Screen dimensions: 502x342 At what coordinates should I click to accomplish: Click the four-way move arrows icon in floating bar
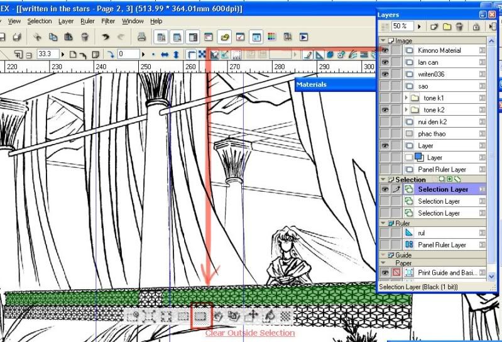(x=252, y=316)
